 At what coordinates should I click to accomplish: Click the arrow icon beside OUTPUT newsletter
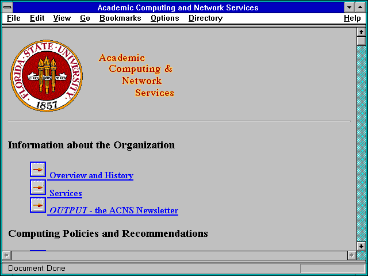point(38,205)
